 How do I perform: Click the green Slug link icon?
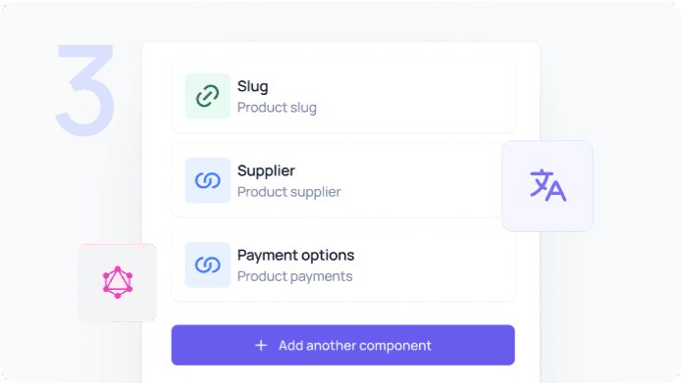(x=208, y=96)
